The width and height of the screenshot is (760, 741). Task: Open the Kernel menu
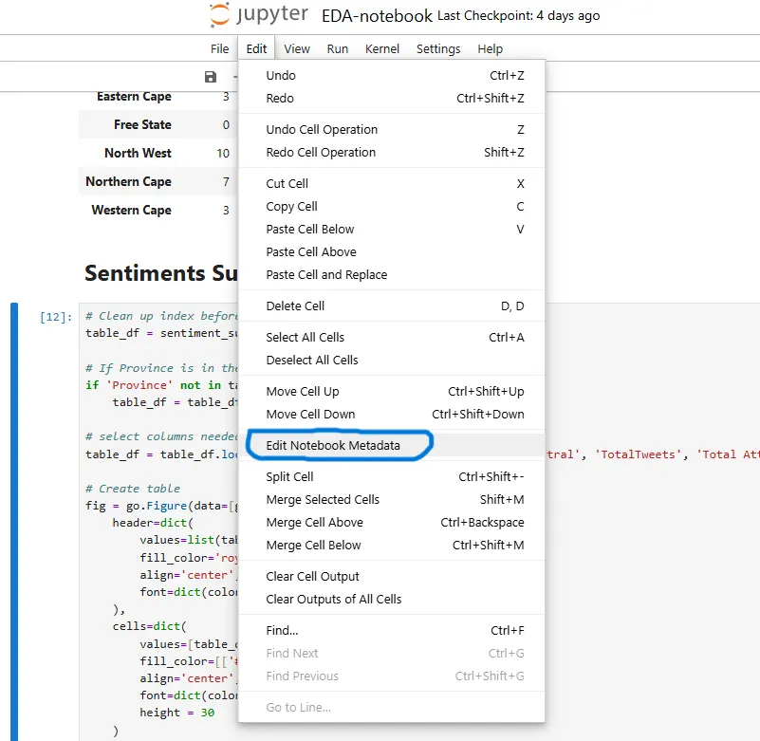pos(382,49)
